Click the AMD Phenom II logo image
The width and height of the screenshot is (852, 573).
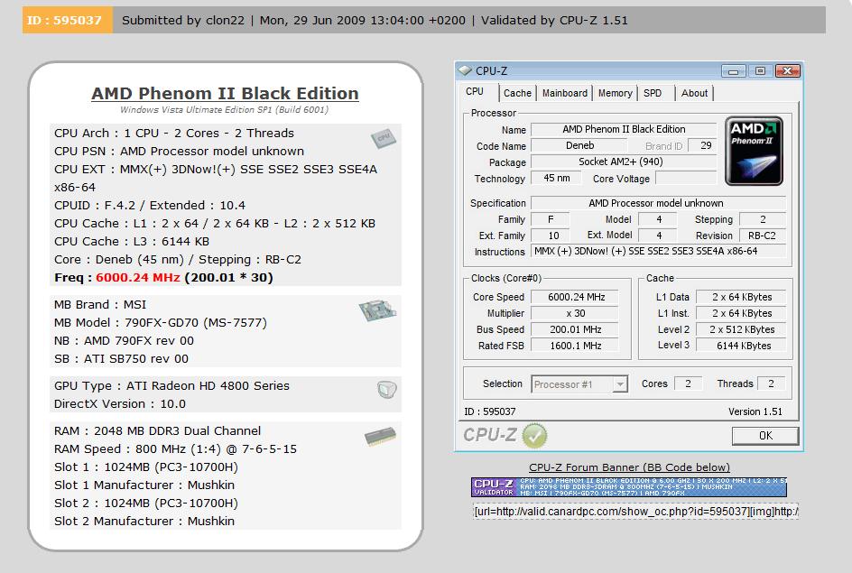pyautogui.click(x=754, y=151)
